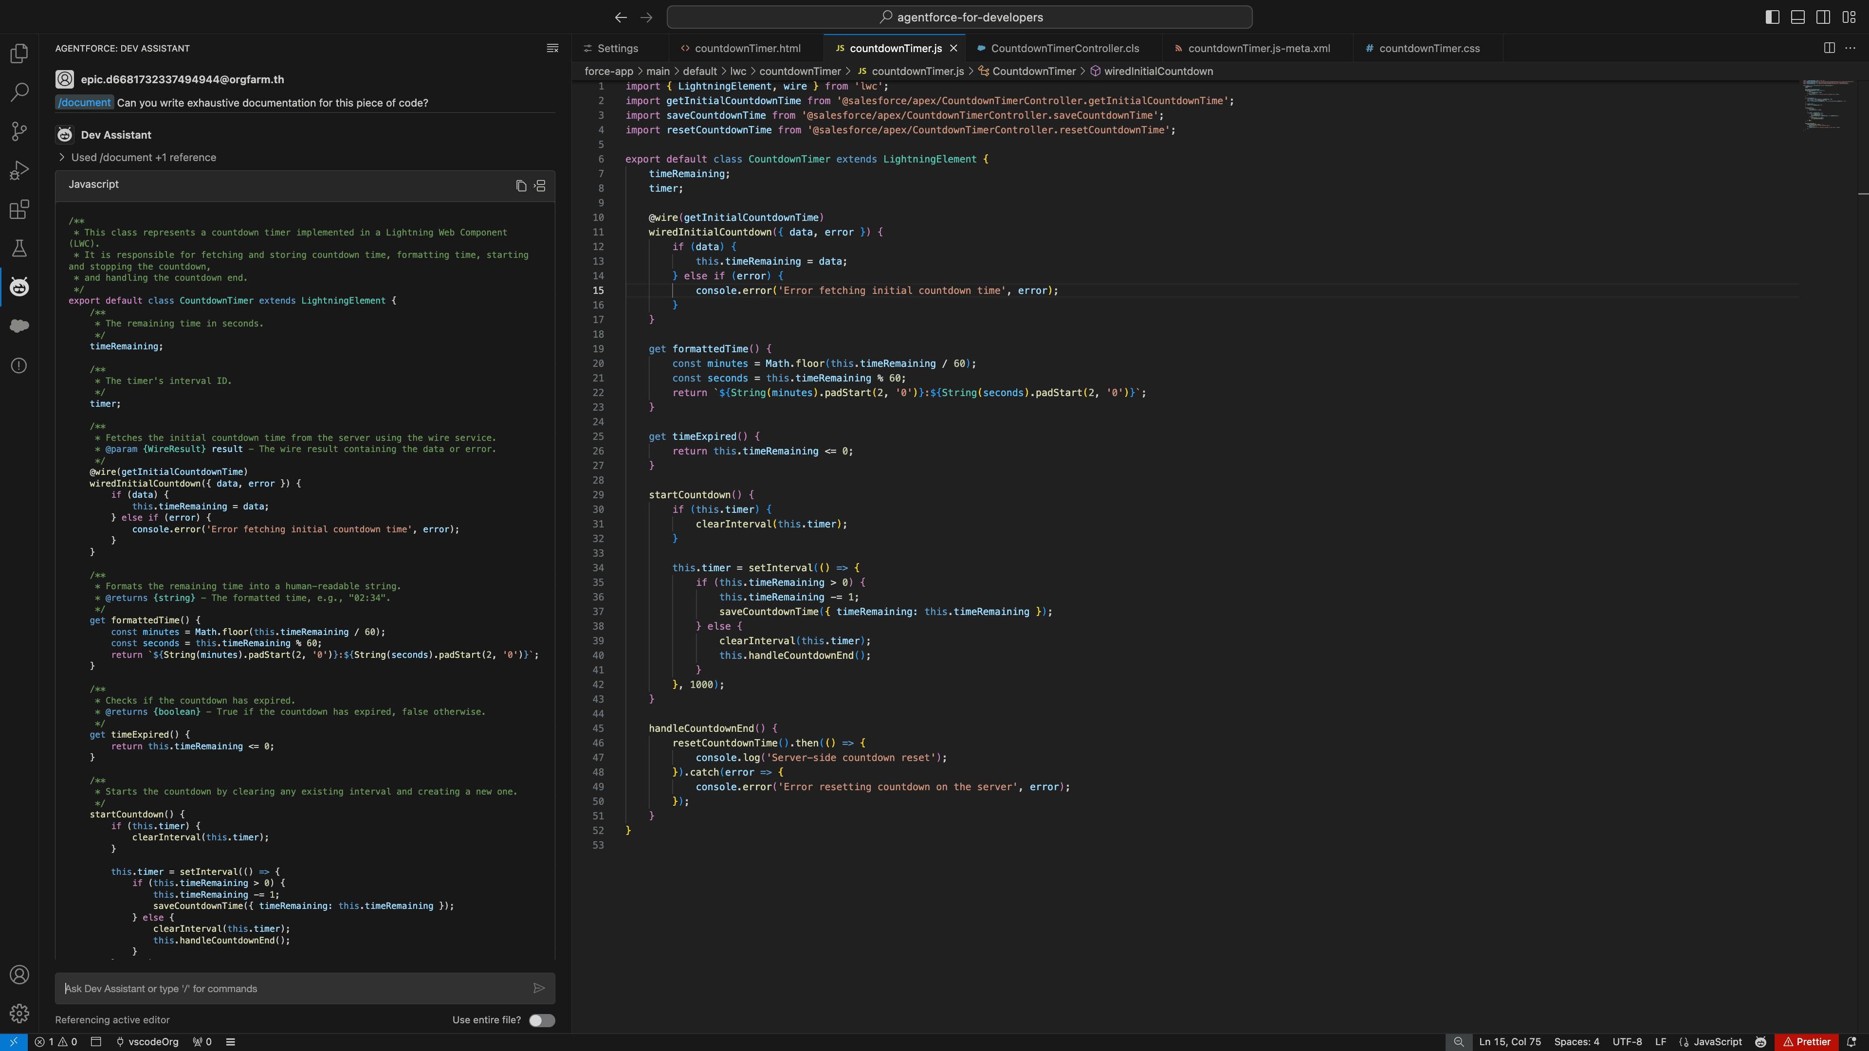
Task: Open the default breadcrumb folder
Action: click(699, 71)
